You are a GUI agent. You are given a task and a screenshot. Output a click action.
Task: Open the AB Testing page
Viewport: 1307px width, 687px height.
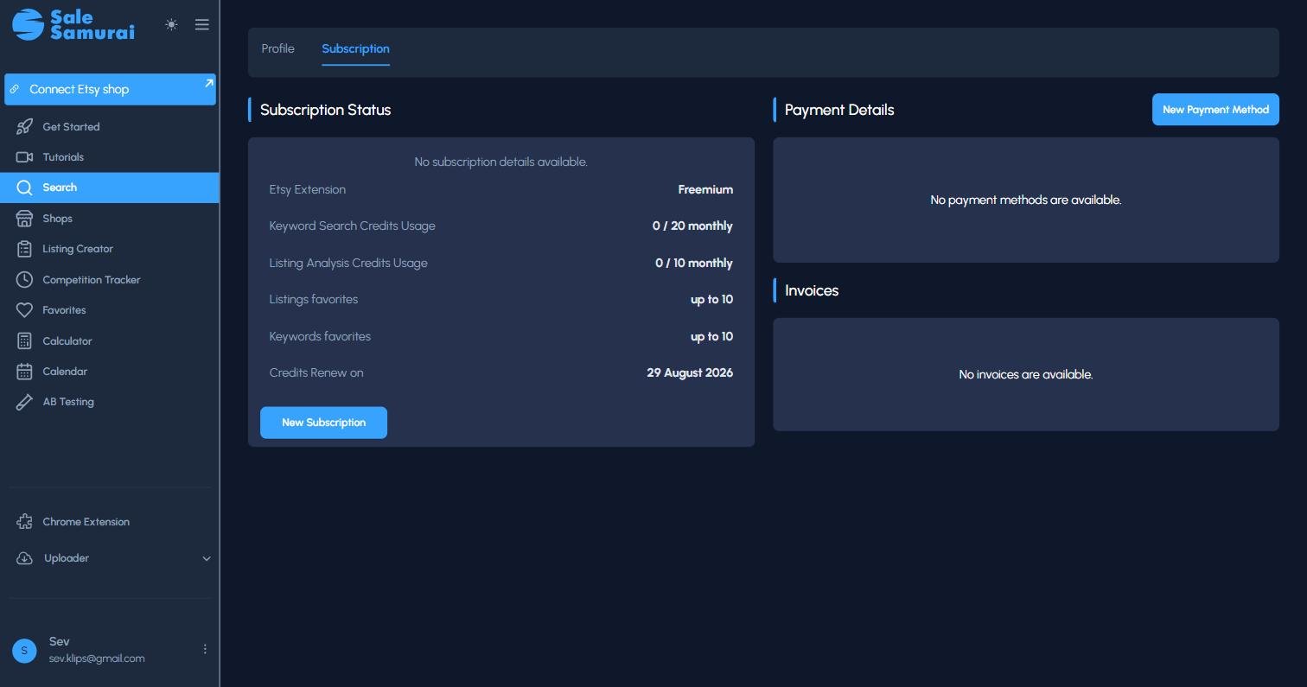click(x=110, y=402)
